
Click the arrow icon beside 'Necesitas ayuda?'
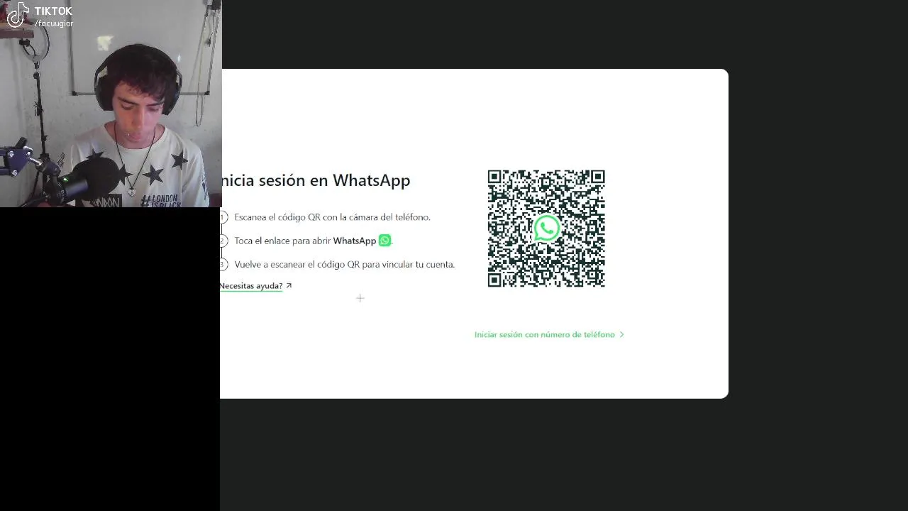[x=289, y=286]
